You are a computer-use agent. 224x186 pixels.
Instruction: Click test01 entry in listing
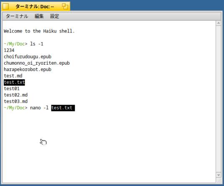12,89
